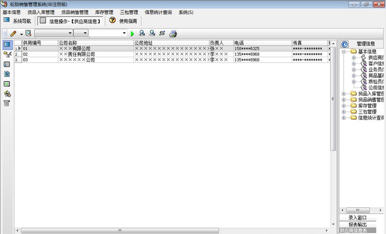
Task: Select the table view icon in left sidebar
Action: (x=7, y=44)
